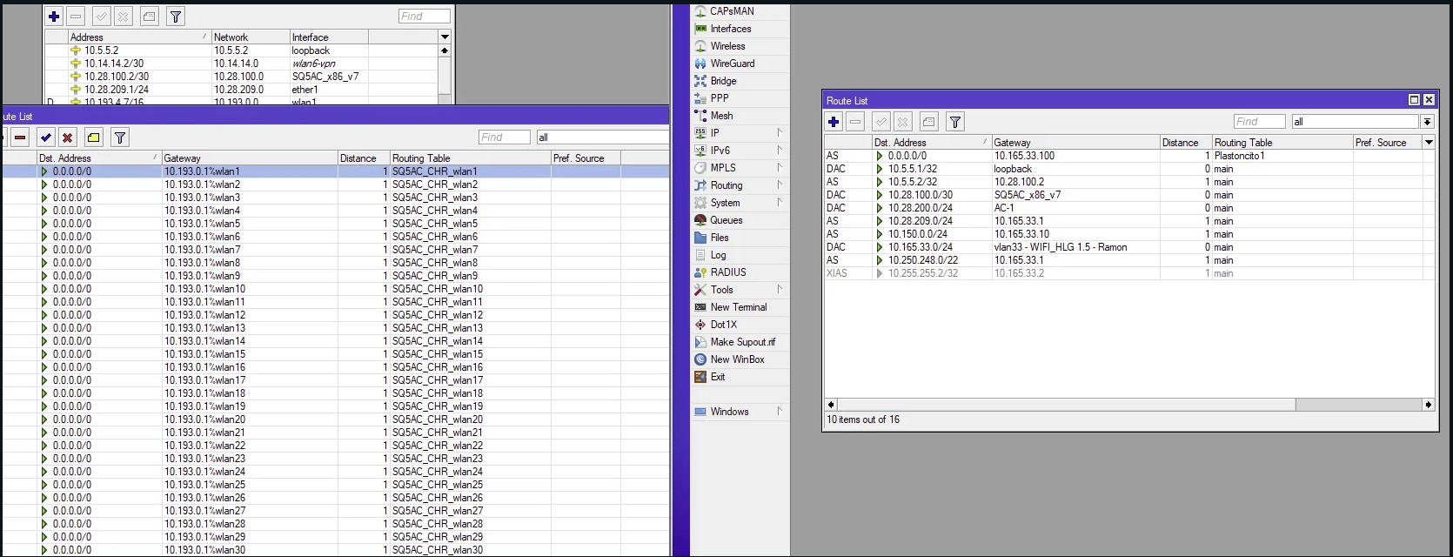Click enable checkmark in right Route List toolbar
1453x557 pixels.
tap(881, 122)
